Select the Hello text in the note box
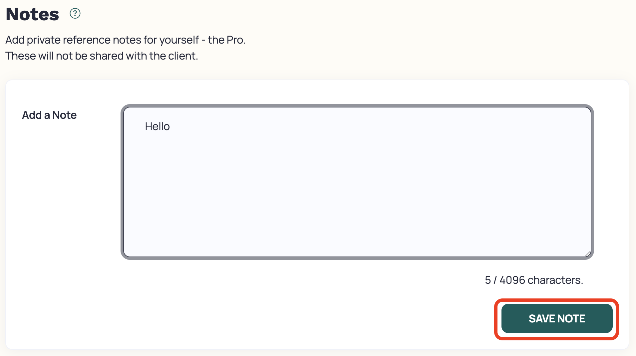636x356 pixels. point(157,126)
